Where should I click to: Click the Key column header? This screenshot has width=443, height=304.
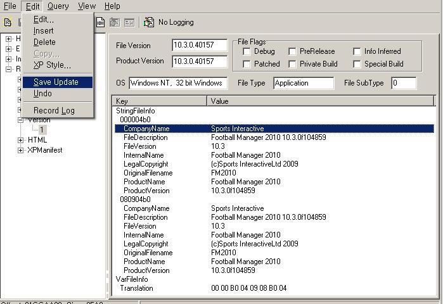160,101
